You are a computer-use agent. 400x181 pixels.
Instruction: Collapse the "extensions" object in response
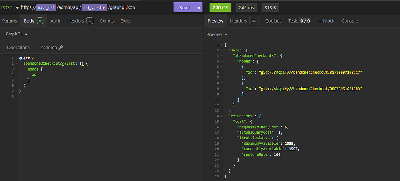(x=221, y=116)
